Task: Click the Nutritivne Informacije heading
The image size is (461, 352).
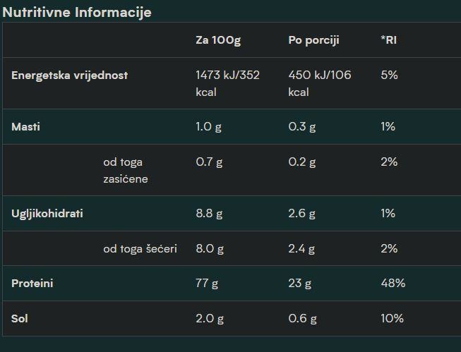Action: [76, 12]
